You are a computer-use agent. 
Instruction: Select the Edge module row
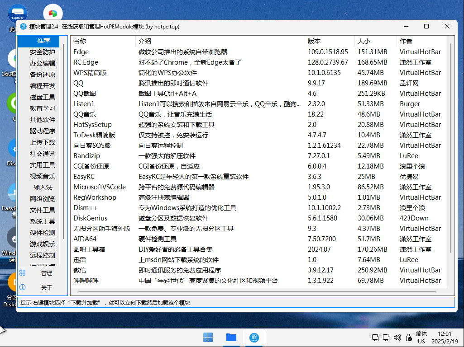click(x=259, y=52)
